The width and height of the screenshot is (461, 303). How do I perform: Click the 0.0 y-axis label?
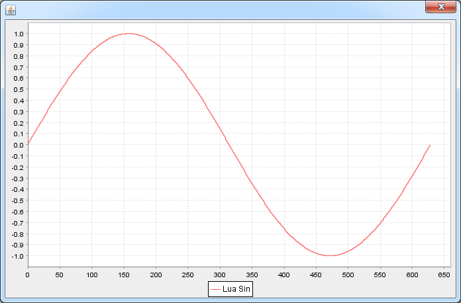(19, 145)
